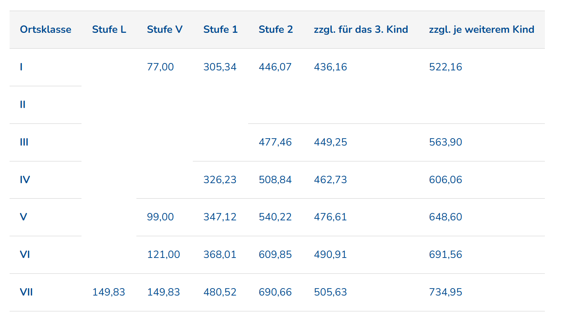567x318 pixels.
Task: Select the 734,95 cell in row VII
Action: (445, 292)
